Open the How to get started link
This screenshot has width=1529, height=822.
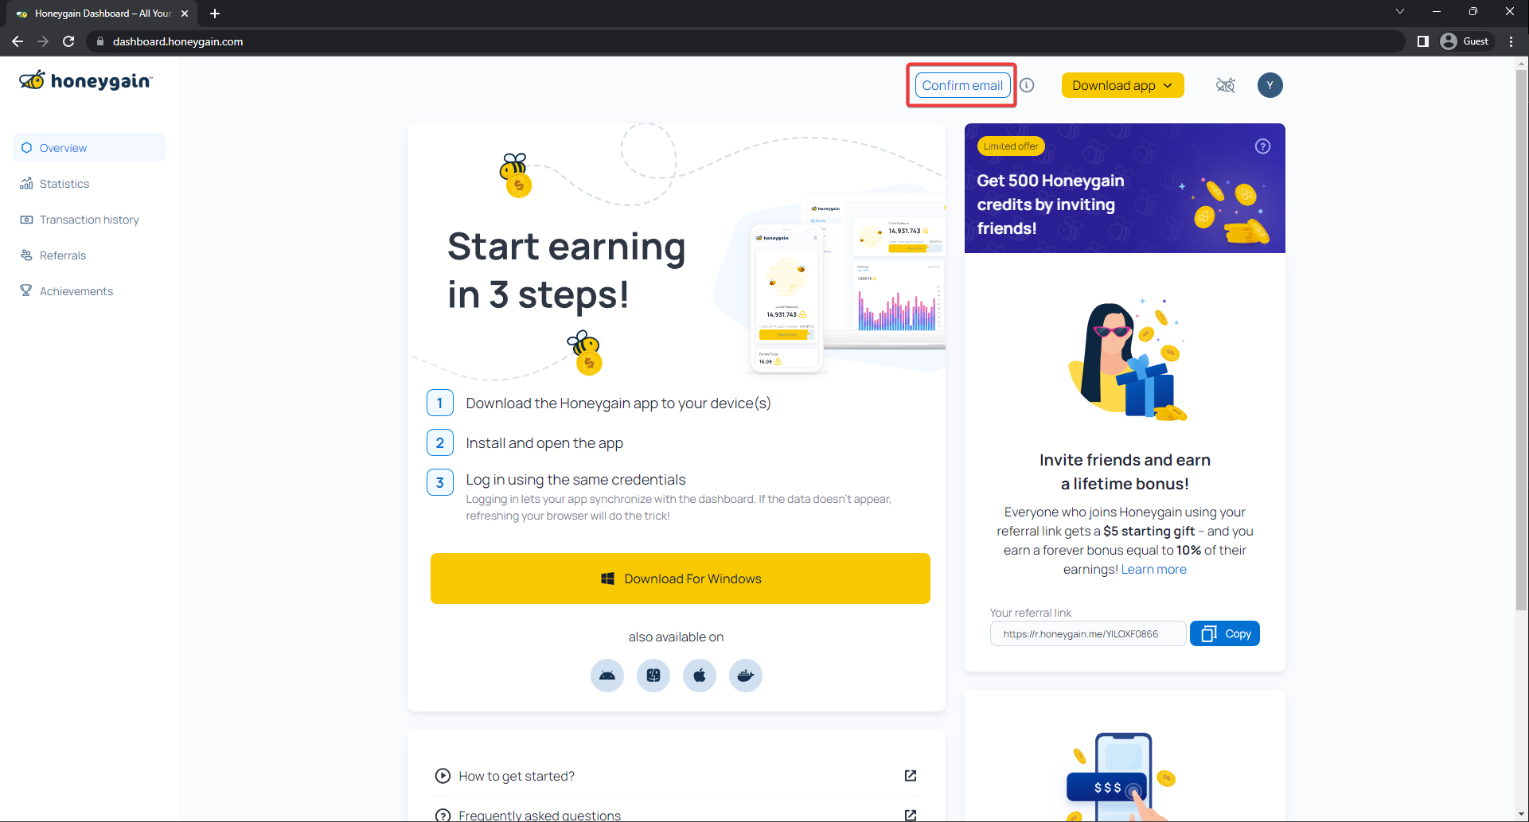(517, 776)
